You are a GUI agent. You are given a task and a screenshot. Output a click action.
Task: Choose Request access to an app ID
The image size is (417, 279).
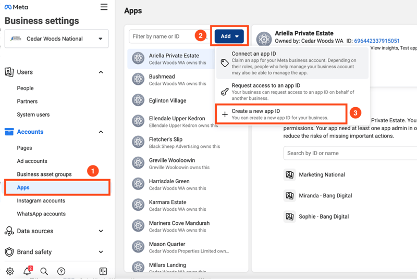[x=292, y=92]
